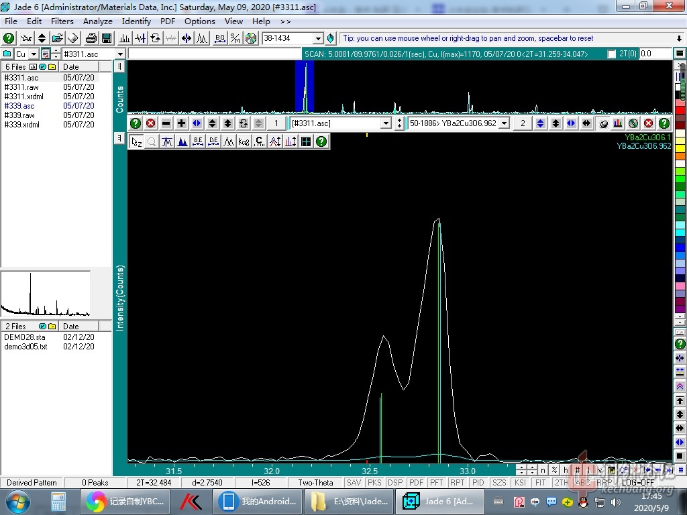Click the S/M Search Match icon
The height and width of the screenshot is (515, 687).
tap(235, 38)
